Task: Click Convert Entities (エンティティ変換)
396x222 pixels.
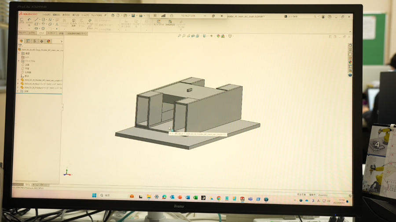Action: click(73, 22)
